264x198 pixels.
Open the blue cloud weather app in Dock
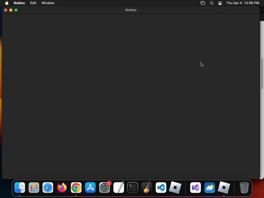pyautogui.click(x=210, y=187)
